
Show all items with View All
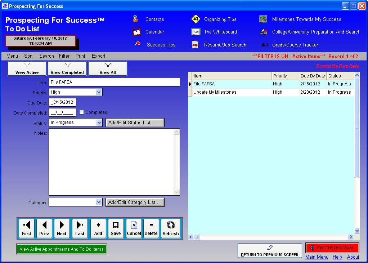click(x=108, y=68)
